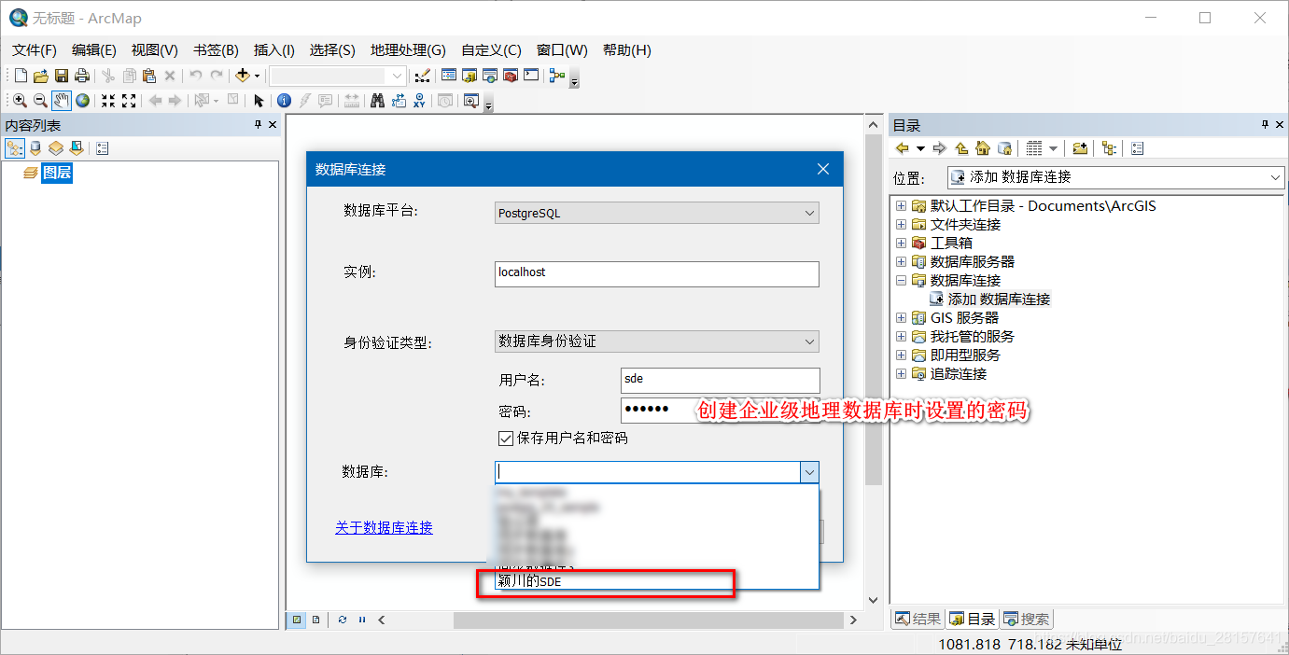Open Table of Contents options icon
Screen dimensions: 1289x655
[x=103, y=148]
